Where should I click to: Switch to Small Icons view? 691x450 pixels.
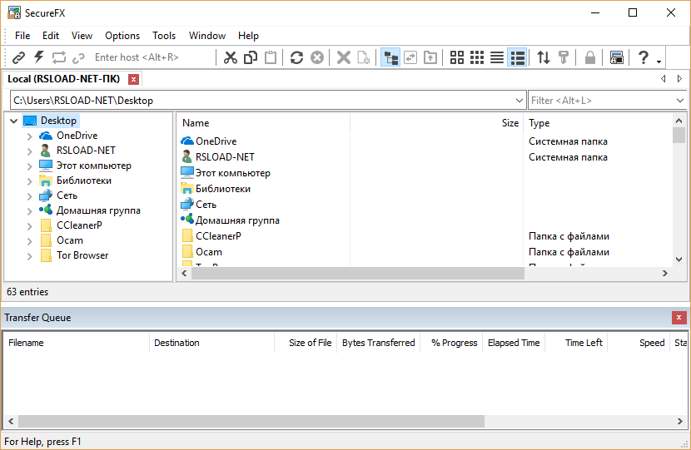pos(477,57)
